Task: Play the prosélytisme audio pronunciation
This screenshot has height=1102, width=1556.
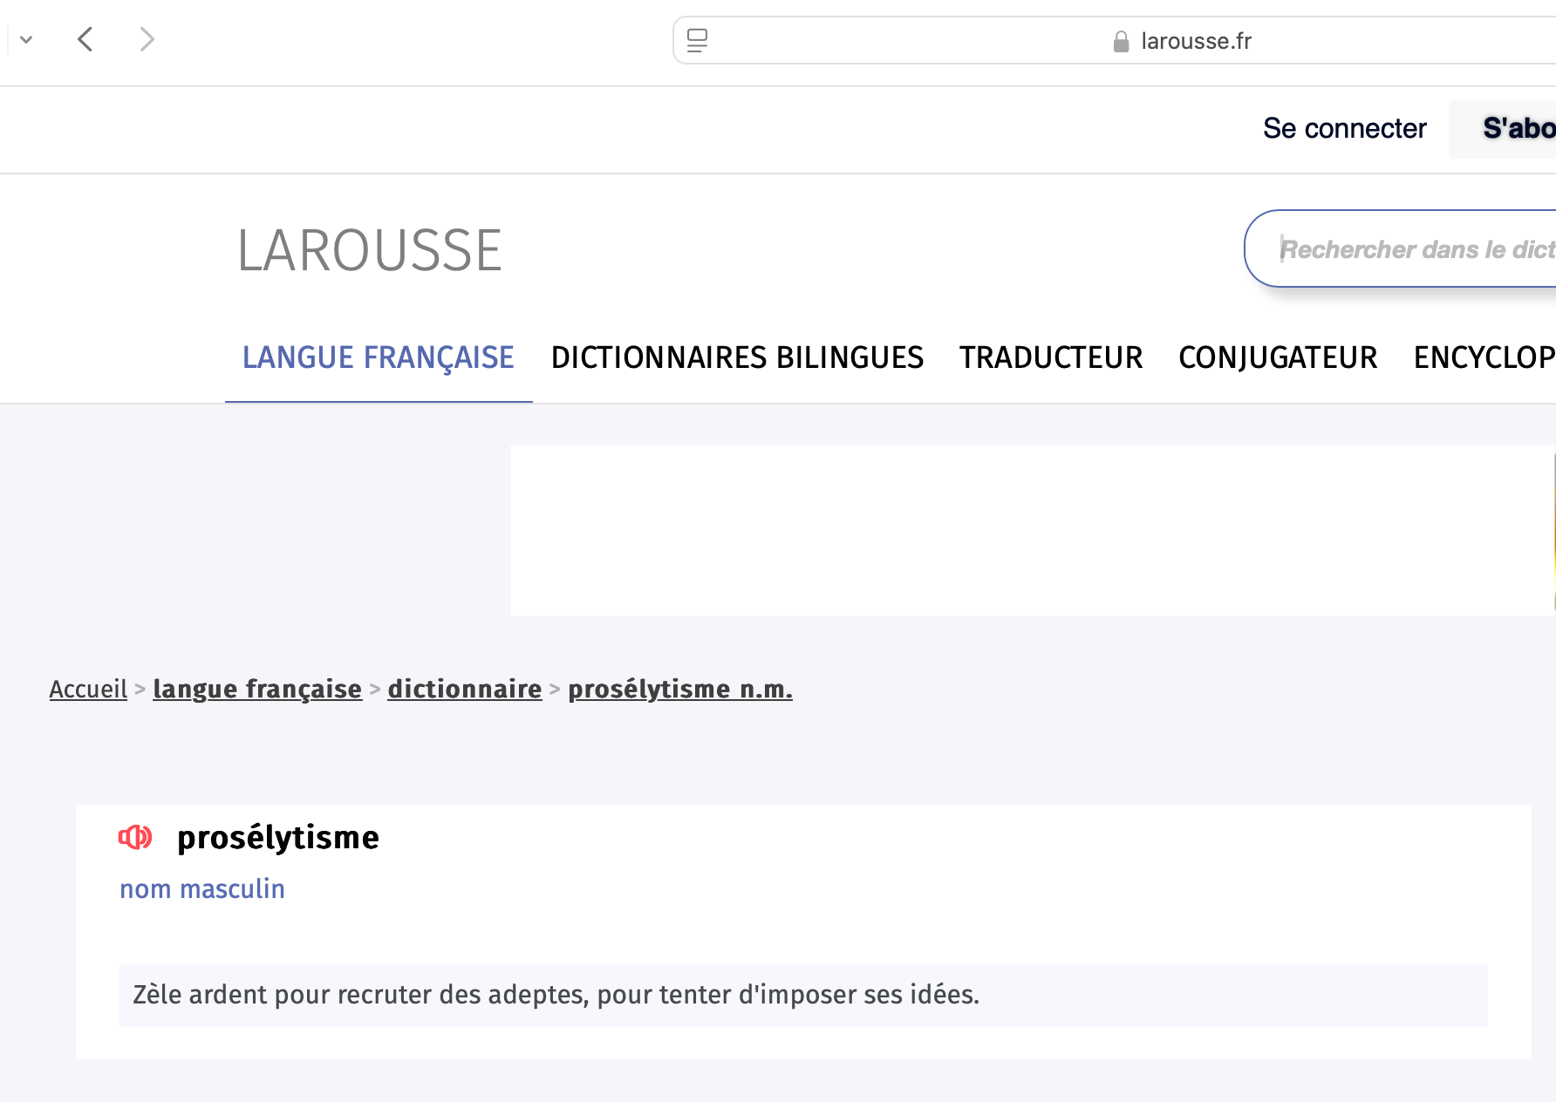Action: 135,838
